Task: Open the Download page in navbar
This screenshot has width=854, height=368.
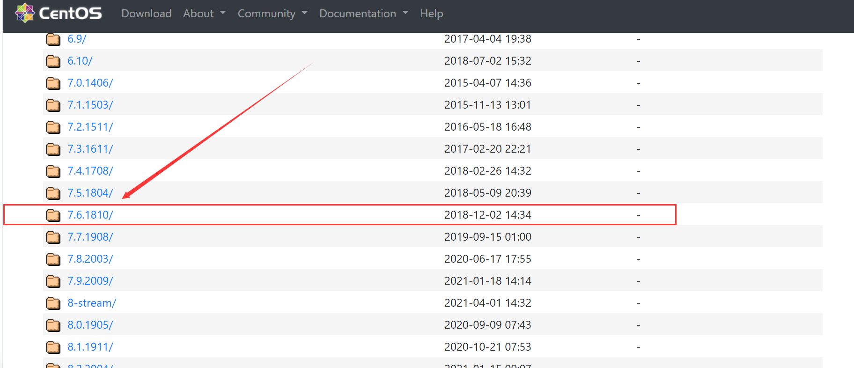Action: [147, 14]
